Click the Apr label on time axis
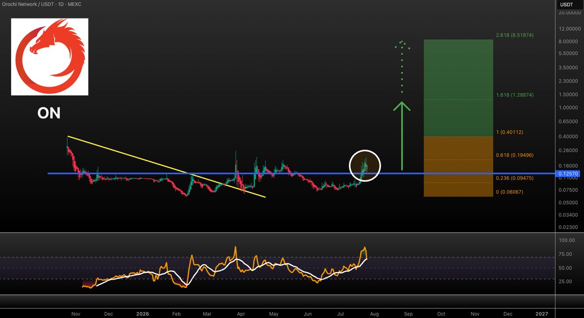Screen dimensions: 584x318 (240, 315)
